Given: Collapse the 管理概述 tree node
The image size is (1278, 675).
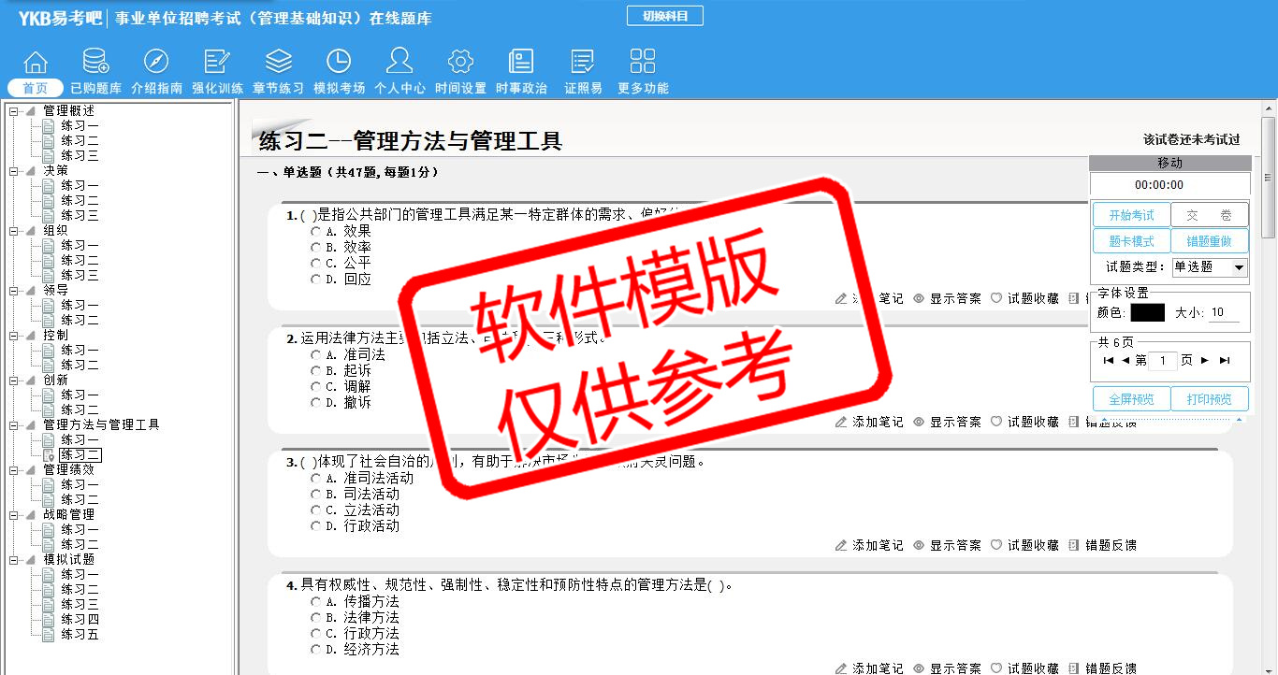Looking at the screenshot, I should click(13, 111).
